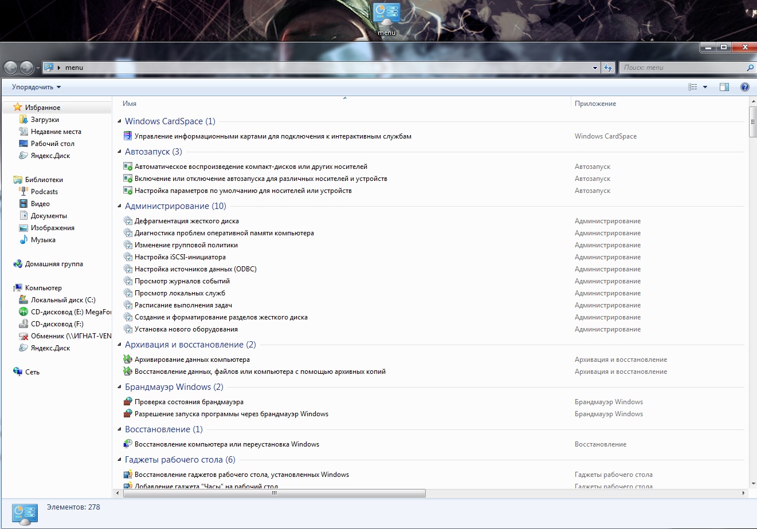This screenshot has width=757, height=529.
Task: Click the Музыка library icon
Action: tap(23, 240)
